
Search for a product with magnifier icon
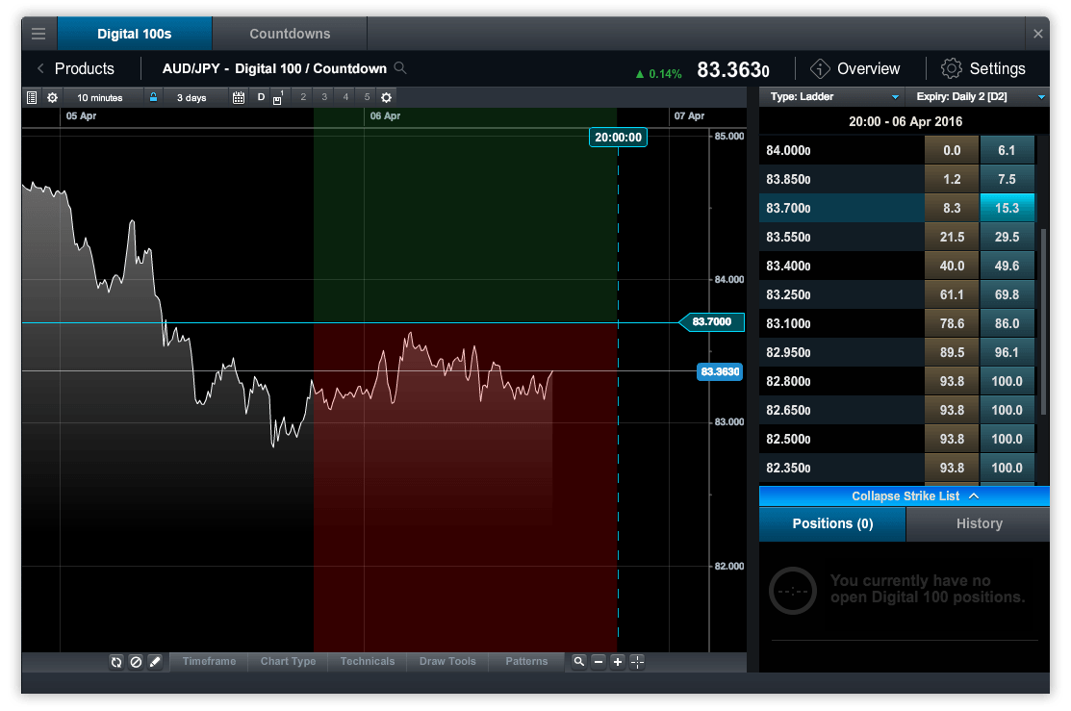coord(400,68)
